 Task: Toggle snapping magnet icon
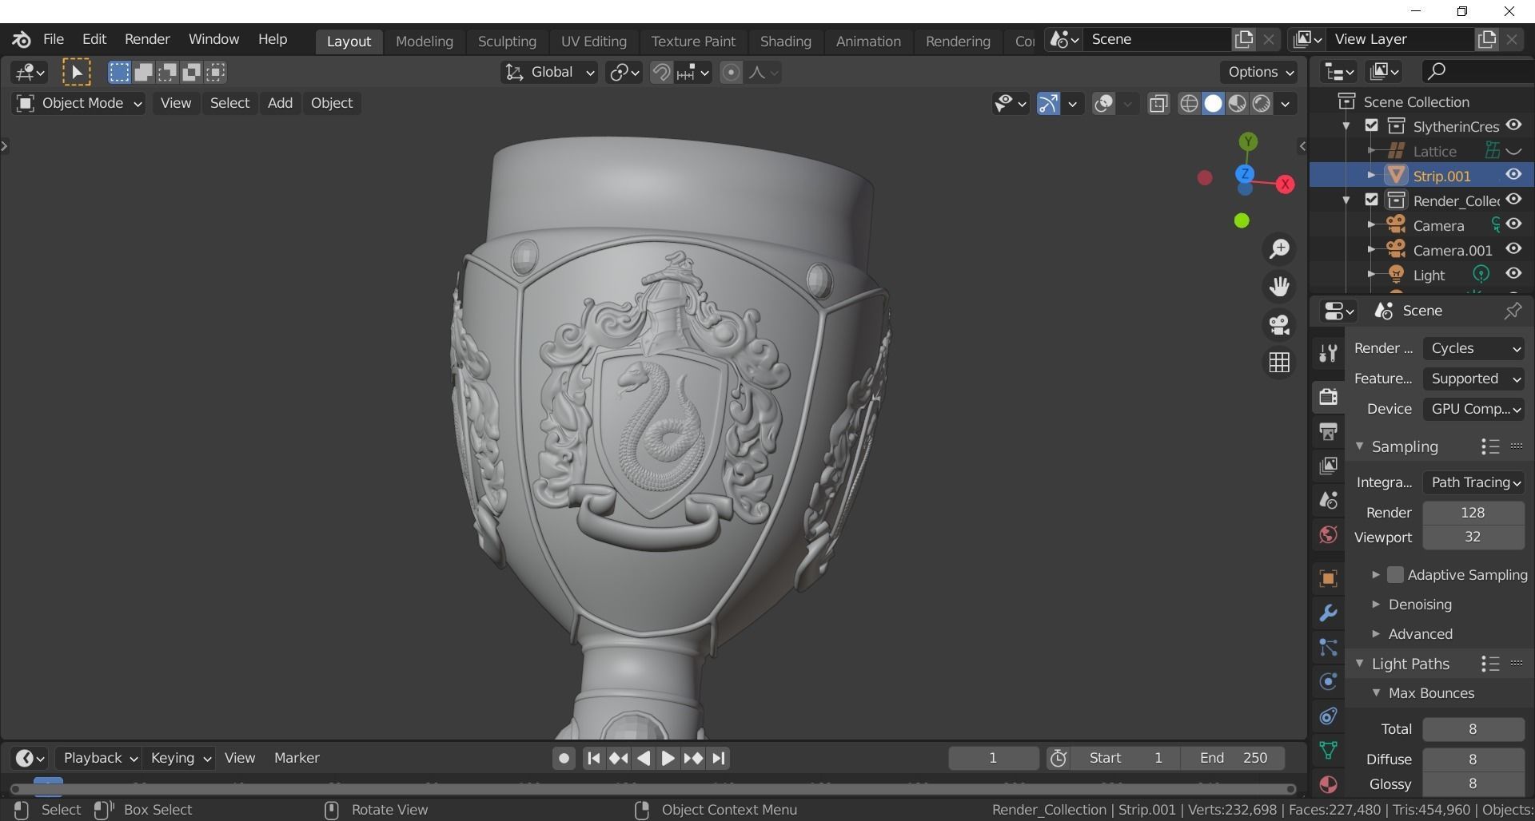pos(661,73)
